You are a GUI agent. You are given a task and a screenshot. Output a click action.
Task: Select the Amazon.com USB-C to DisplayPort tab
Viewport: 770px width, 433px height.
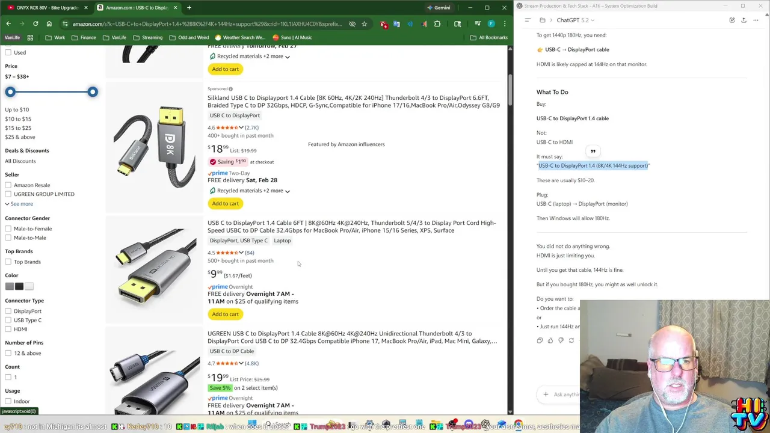point(138,8)
